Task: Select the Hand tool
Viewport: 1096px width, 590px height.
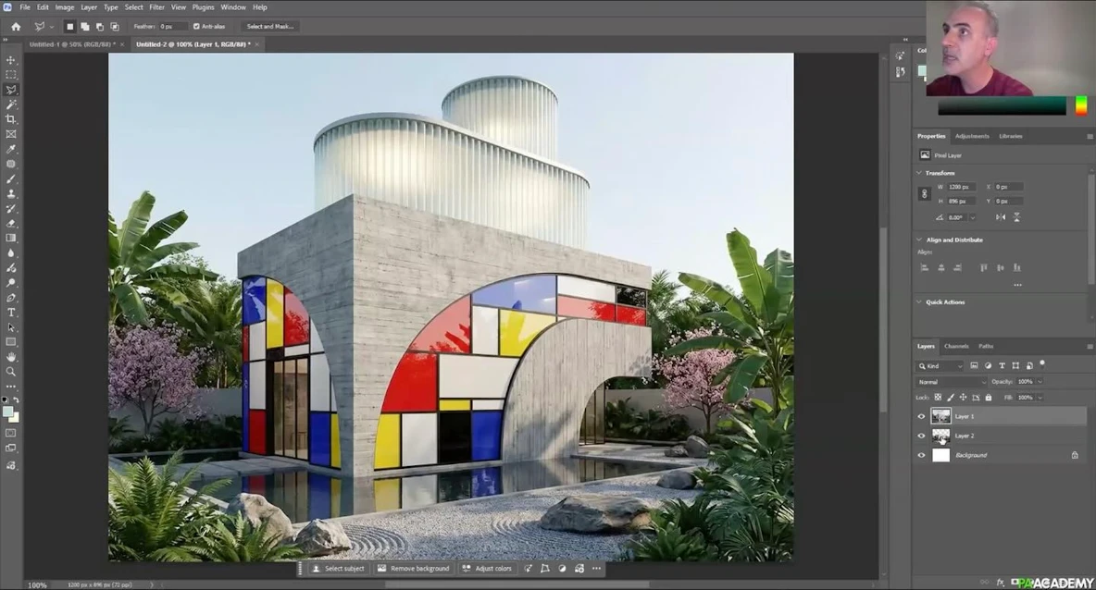Action: click(x=11, y=357)
